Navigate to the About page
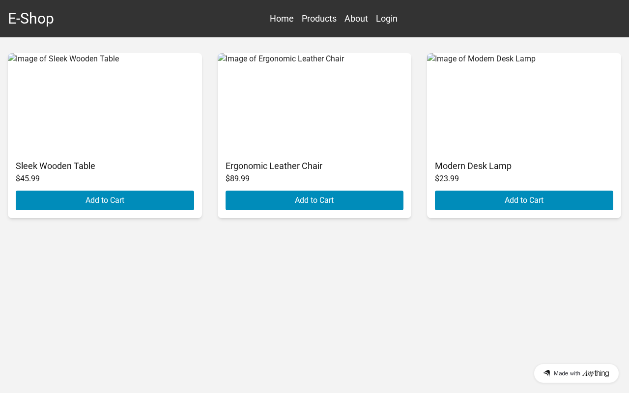 tap(356, 19)
